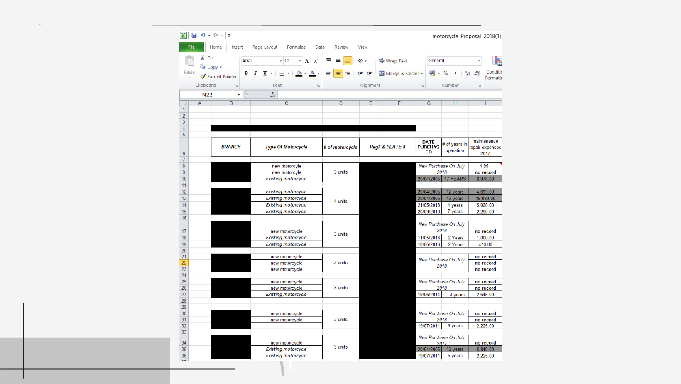Open the Alignment dialog launcher

pos(422,86)
